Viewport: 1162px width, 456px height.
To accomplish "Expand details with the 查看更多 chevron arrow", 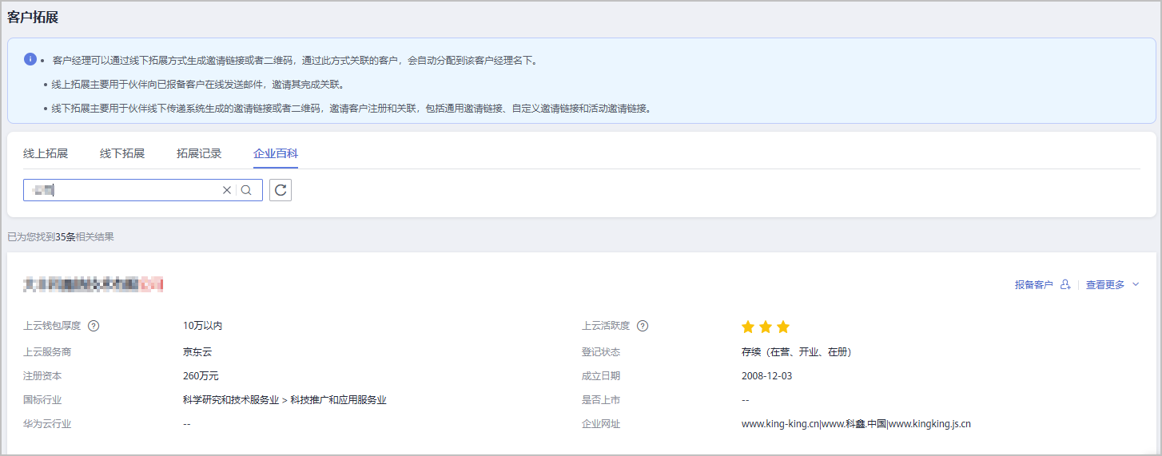I will (1136, 285).
